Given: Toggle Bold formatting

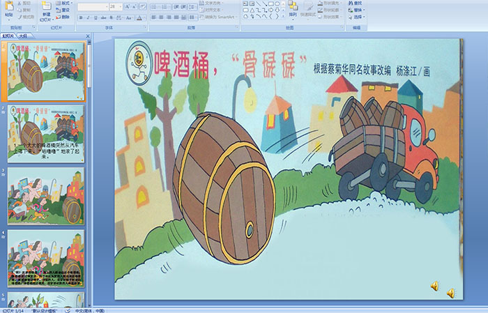Looking at the screenshot, I should [81, 17].
